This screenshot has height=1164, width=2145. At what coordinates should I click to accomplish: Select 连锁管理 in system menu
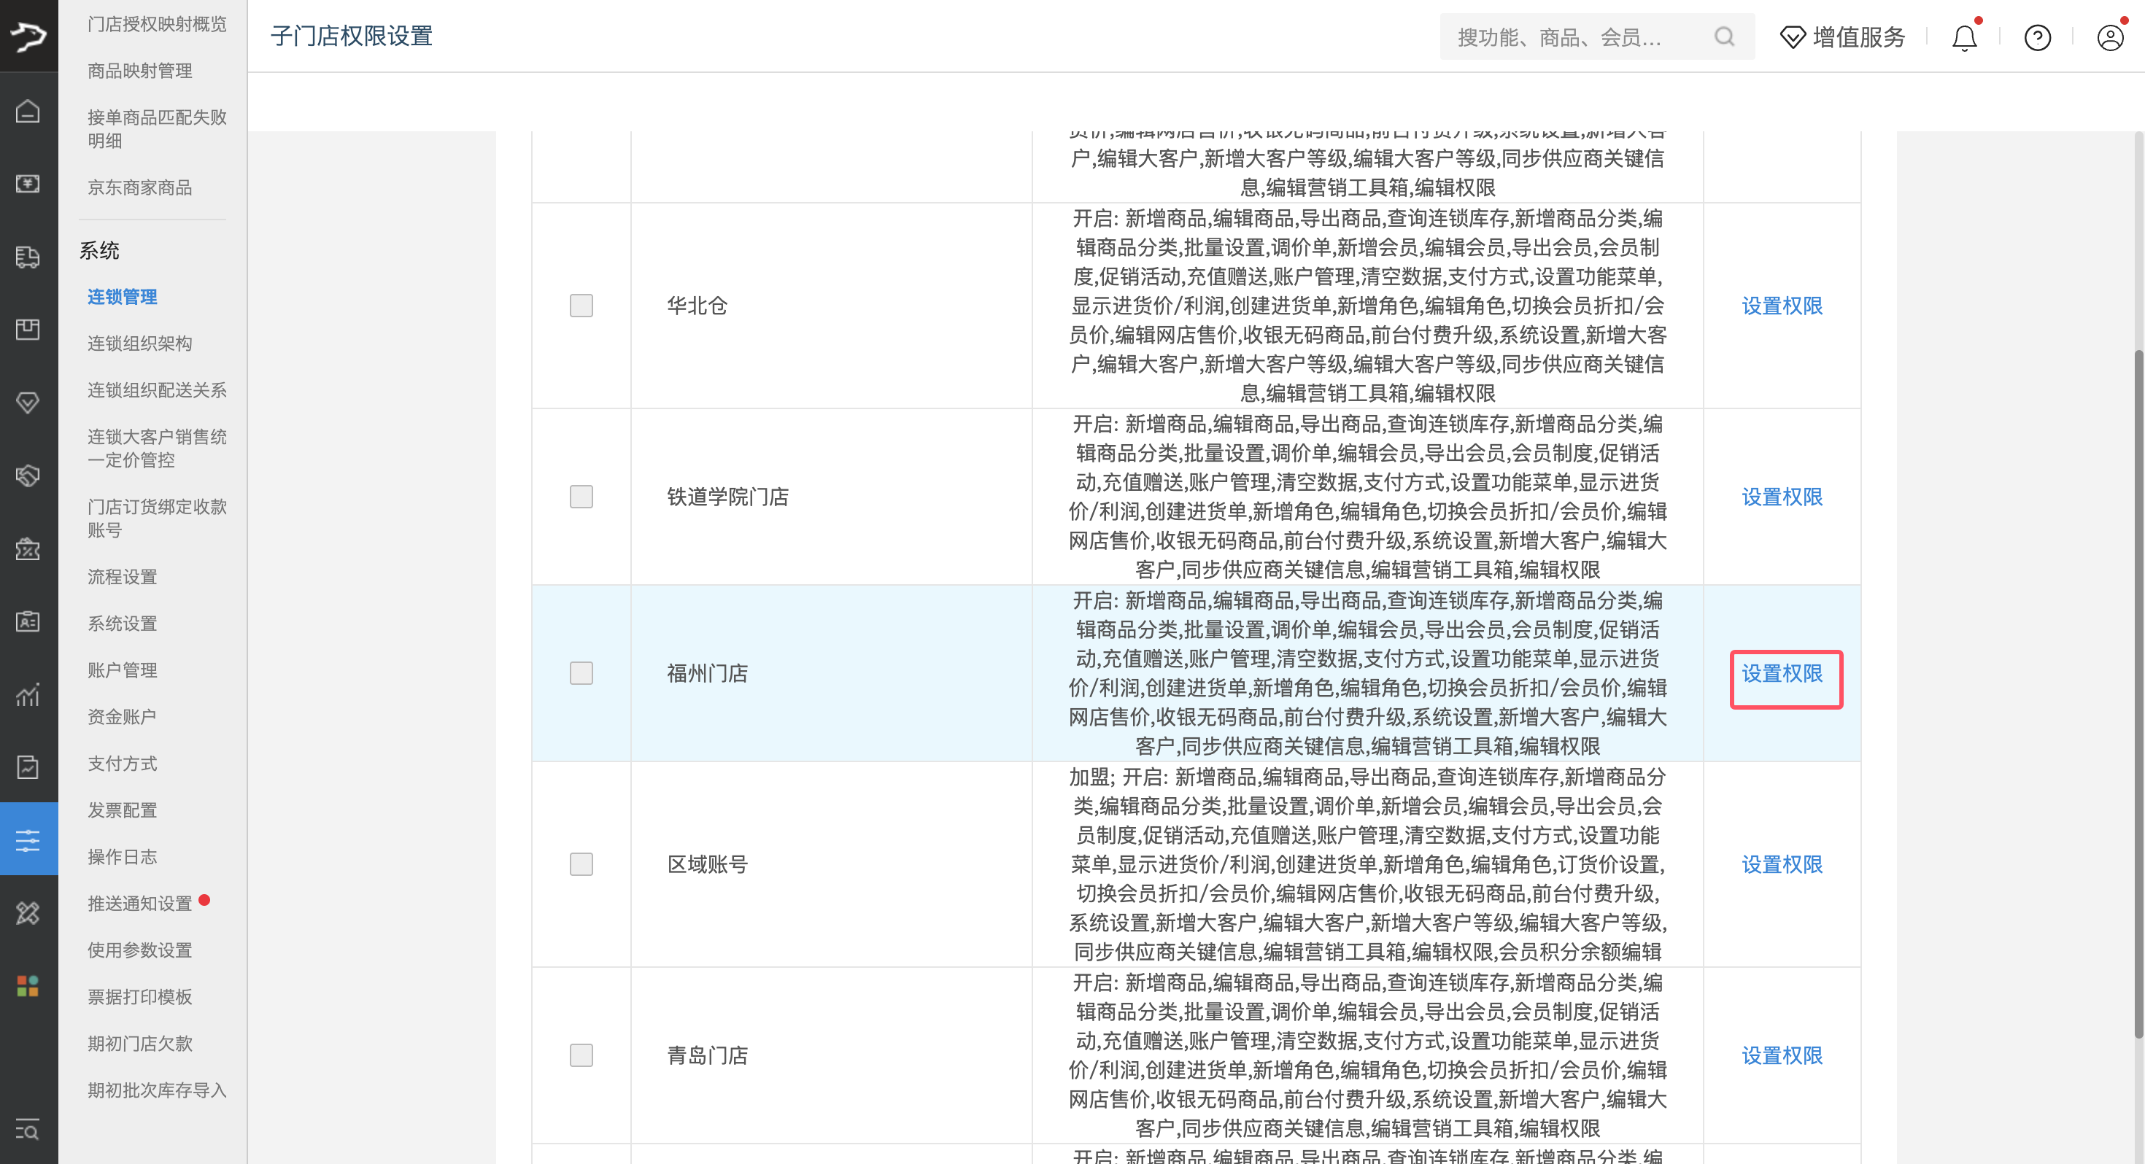pos(123,298)
